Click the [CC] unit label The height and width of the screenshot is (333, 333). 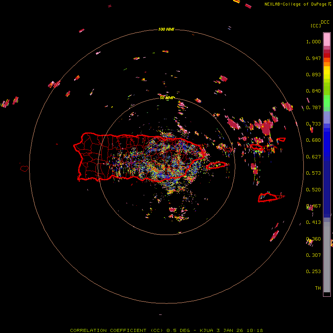coord(316,26)
